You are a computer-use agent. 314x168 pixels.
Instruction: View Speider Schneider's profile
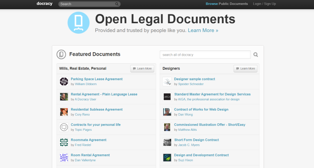(x=191, y=84)
